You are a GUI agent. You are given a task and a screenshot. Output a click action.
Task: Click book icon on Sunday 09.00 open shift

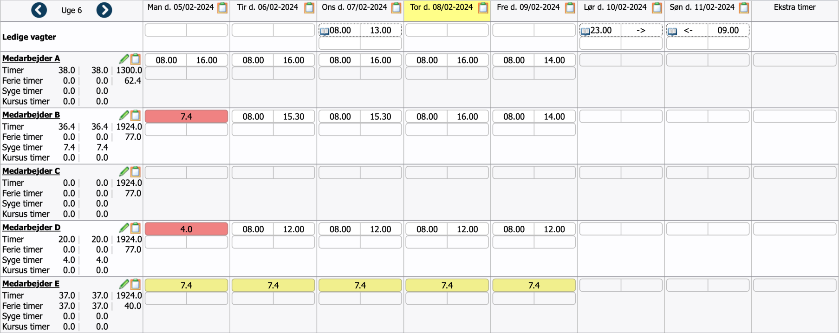point(672,31)
